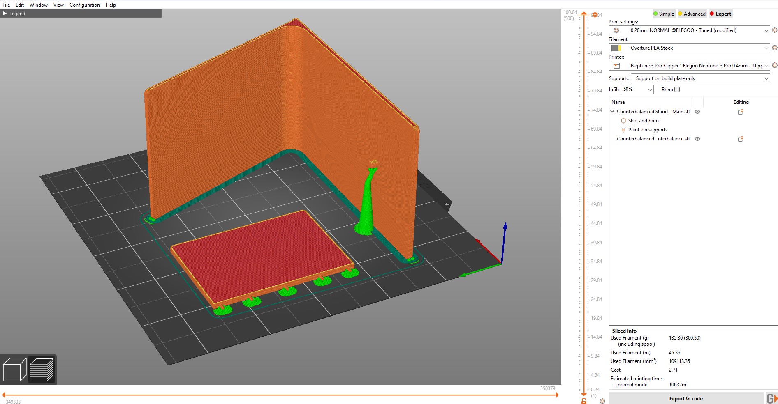Click the send G-code icon button
This screenshot has width=778, height=404.
[x=771, y=398]
